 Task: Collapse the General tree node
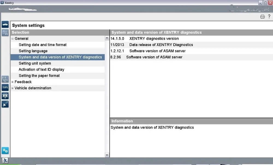point(12,39)
